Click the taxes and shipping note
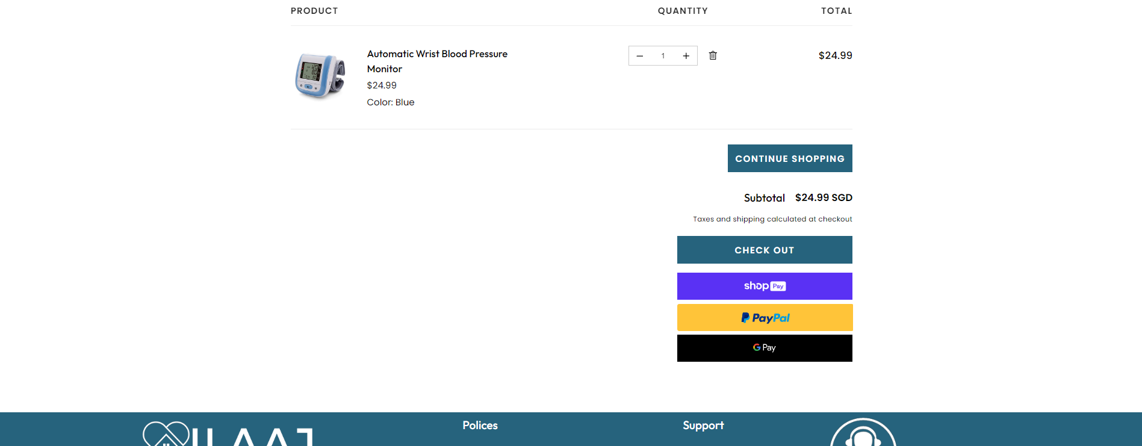Image resolution: width=1142 pixels, height=446 pixels. click(x=772, y=219)
